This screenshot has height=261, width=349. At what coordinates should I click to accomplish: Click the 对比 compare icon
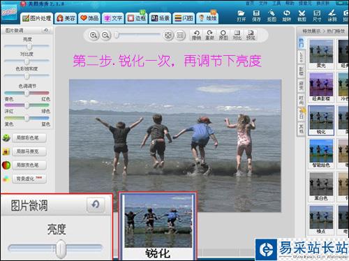[237, 35]
